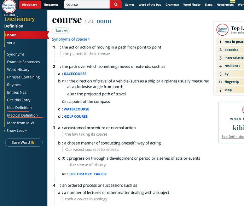
Task: Follow the WATERCOURSE cross-reference link
Action: coord(76,109)
